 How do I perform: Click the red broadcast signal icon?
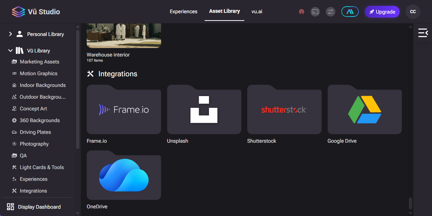coord(301,12)
